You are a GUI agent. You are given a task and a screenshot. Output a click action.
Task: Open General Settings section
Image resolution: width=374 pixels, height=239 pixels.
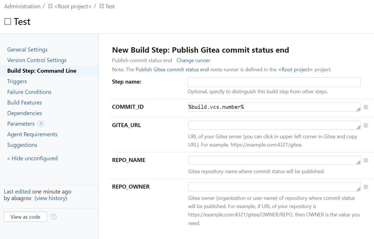(x=27, y=50)
